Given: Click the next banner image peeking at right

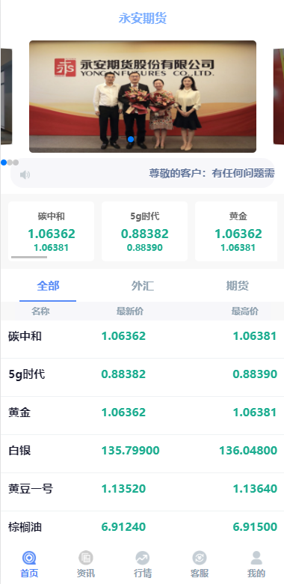Looking at the screenshot, I should tap(279, 97).
